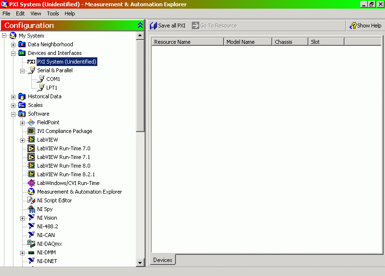Click the LabWindows/CVI Run-Time icon
Screen dimensions: 385x276
31,183
